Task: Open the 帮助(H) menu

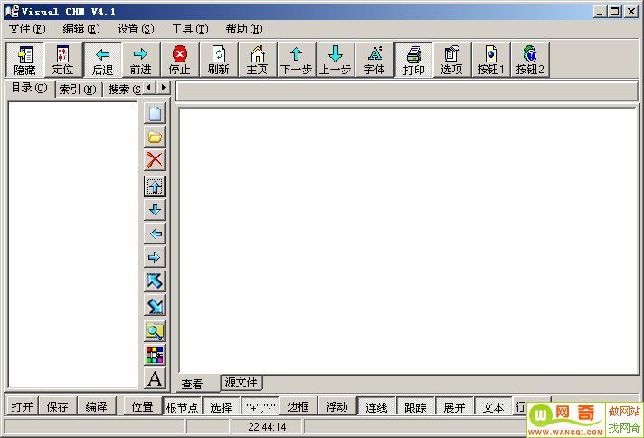Action: click(x=244, y=29)
